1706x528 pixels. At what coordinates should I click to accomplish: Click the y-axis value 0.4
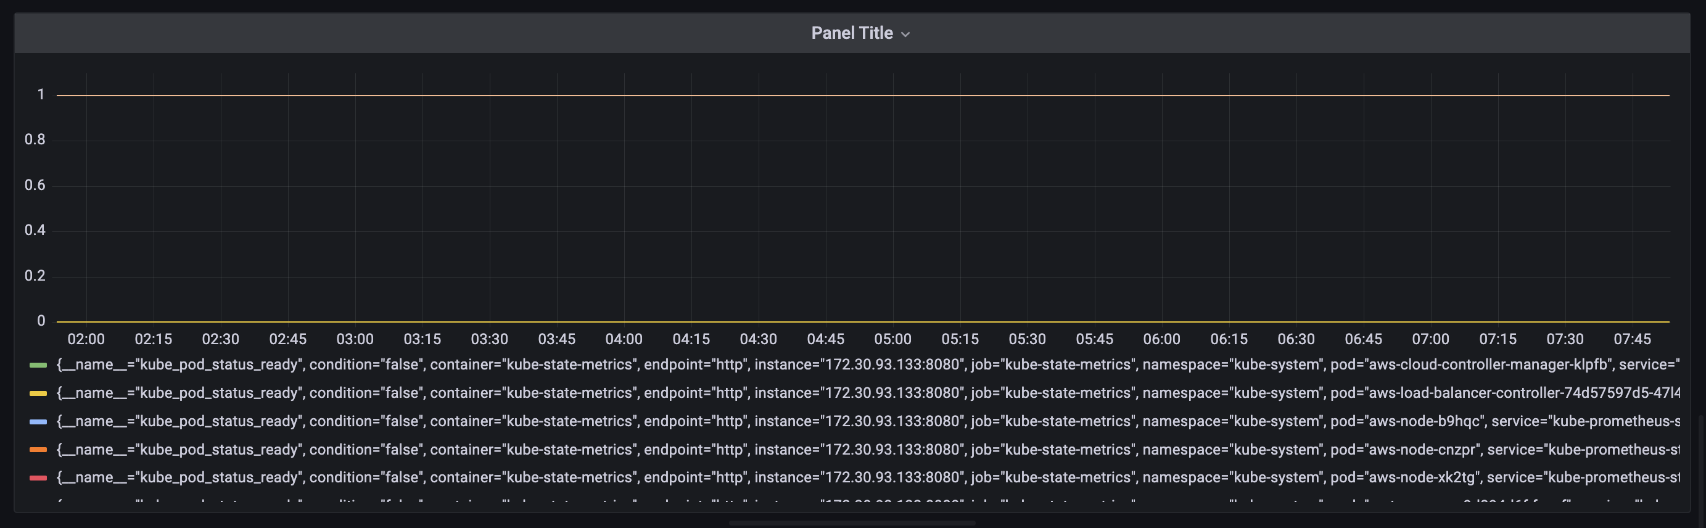tap(35, 231)
